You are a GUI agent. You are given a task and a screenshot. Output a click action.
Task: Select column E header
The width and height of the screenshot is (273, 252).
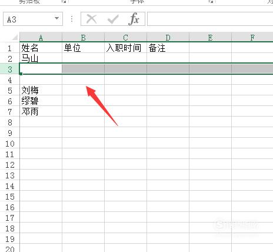tap(210, 37)
